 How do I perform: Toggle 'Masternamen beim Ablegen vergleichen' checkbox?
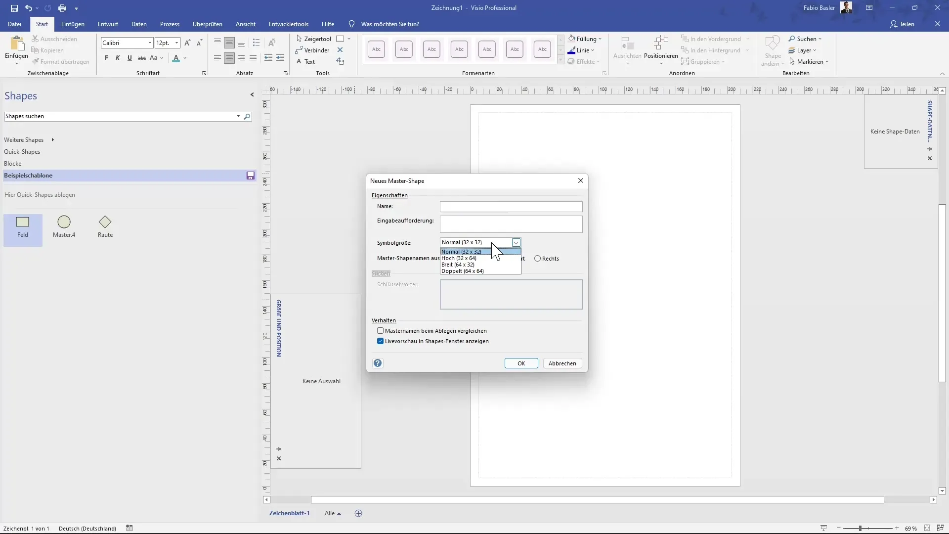(x=381, y=331)
